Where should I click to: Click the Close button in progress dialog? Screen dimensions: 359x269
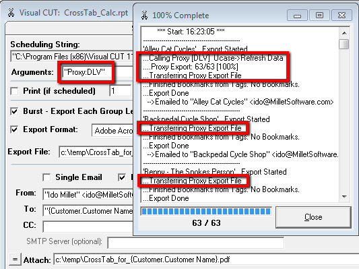click(313, 217)
